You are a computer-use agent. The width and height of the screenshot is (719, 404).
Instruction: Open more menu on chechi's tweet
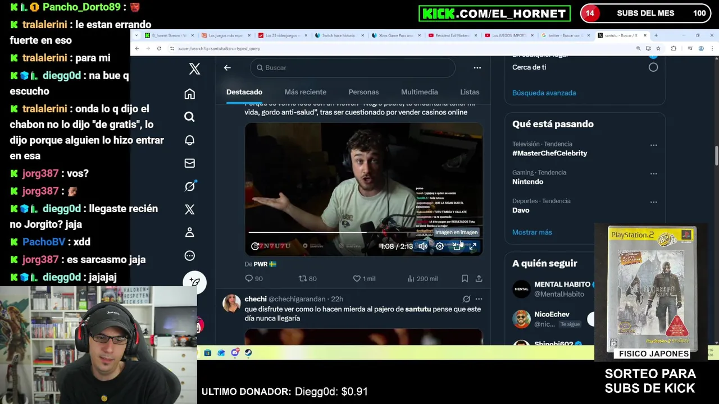pos(479,299)
